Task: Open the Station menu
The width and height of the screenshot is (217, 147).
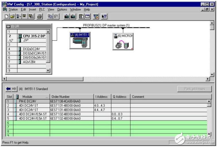Action: coord(13,9)
